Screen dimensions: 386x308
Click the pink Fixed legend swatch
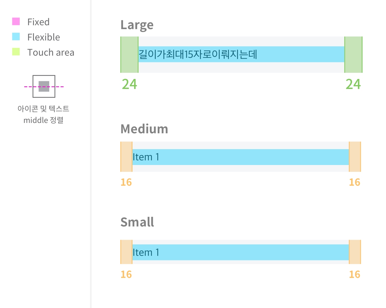[16, 21]
